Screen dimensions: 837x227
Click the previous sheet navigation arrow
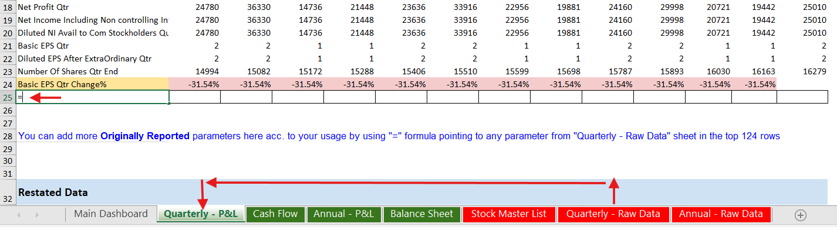click(19, 215)
